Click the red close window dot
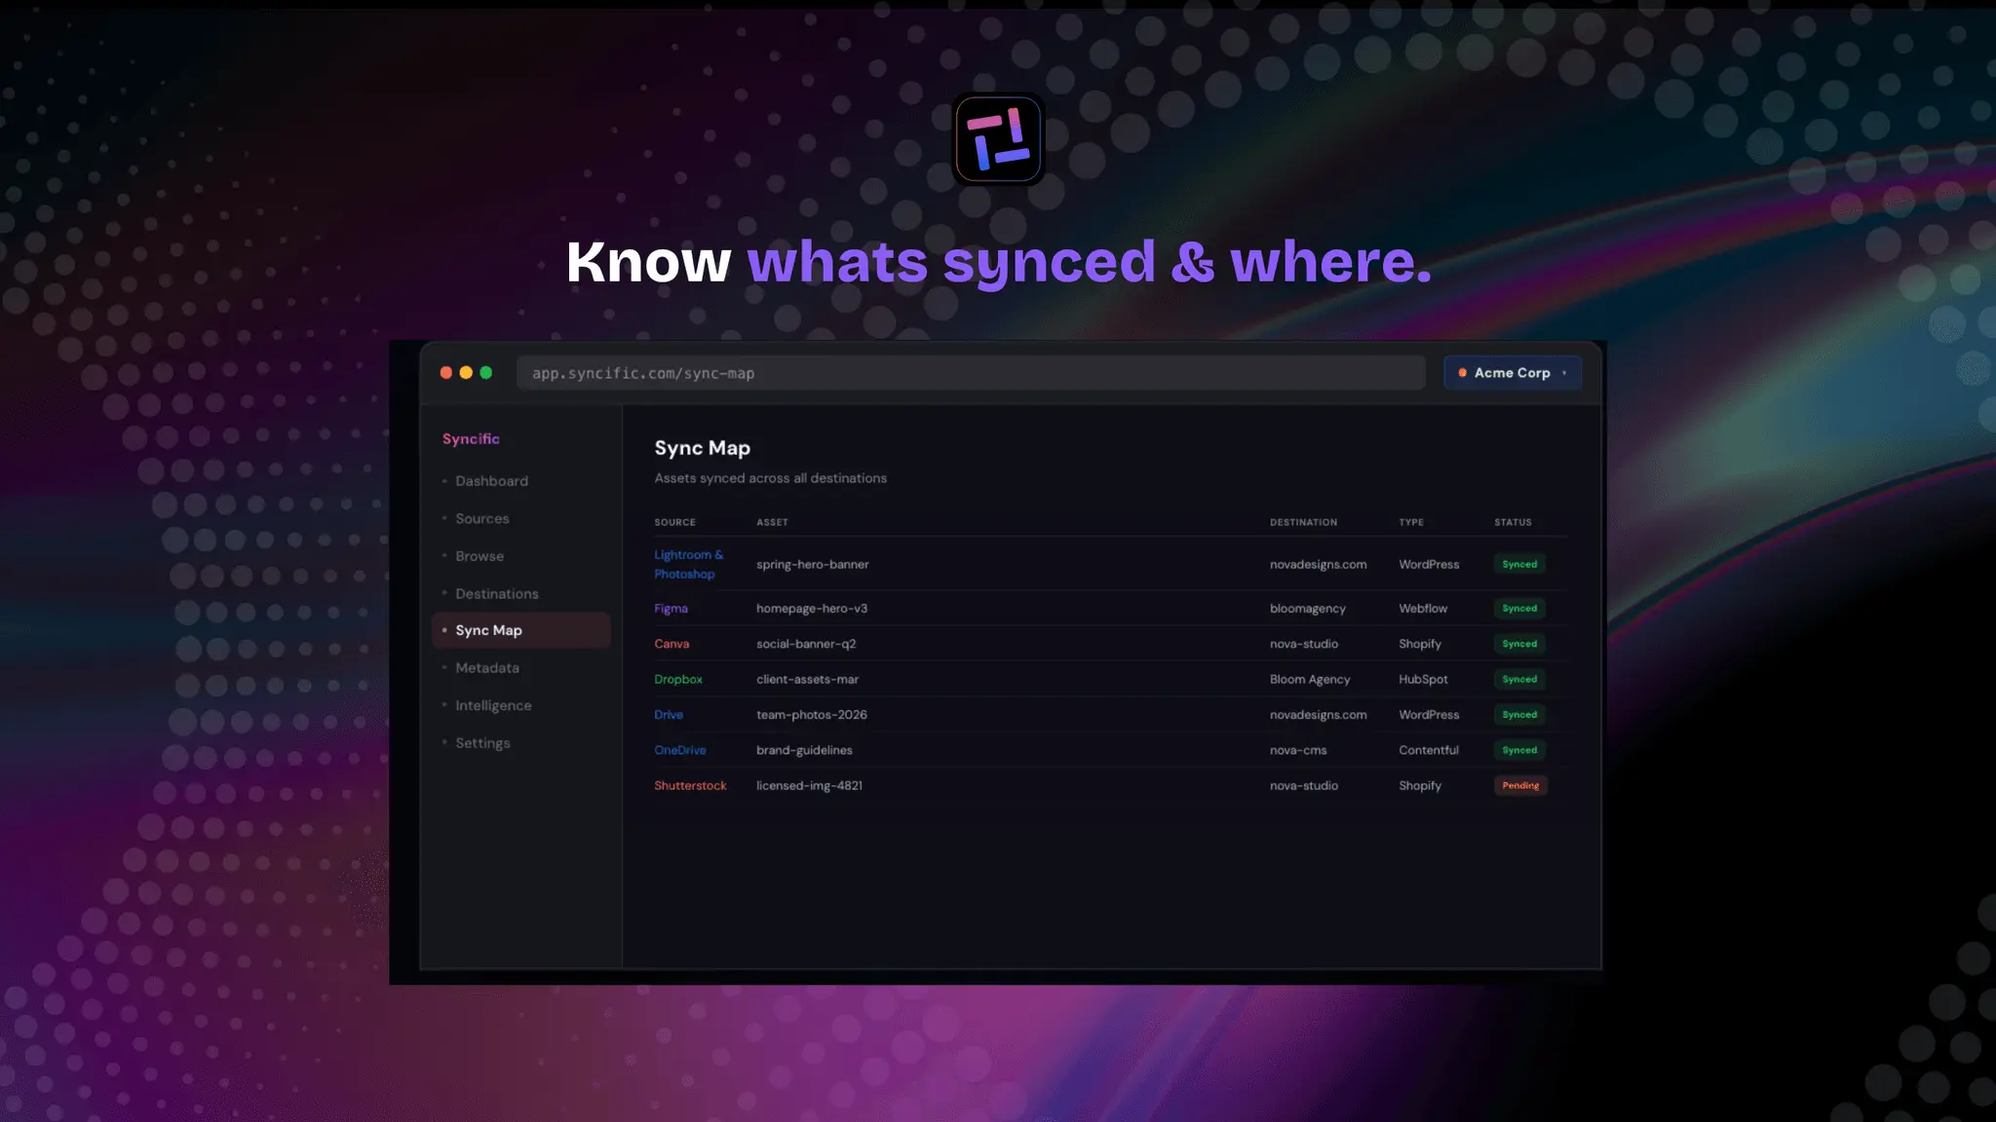The image size is (1996, 1122). 446,373
